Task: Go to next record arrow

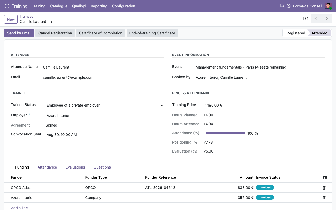Action: 327,19
